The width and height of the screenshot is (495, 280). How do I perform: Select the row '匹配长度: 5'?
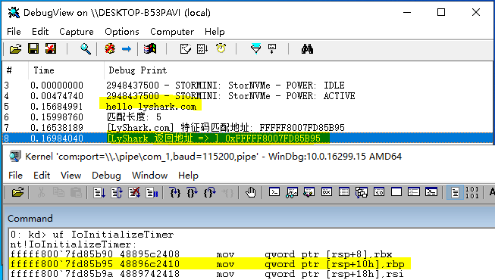tap(247, 117)
